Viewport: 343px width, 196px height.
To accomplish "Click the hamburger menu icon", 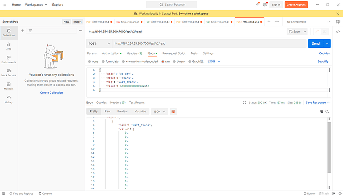I will pyautogui.click(x=5, y=5).
